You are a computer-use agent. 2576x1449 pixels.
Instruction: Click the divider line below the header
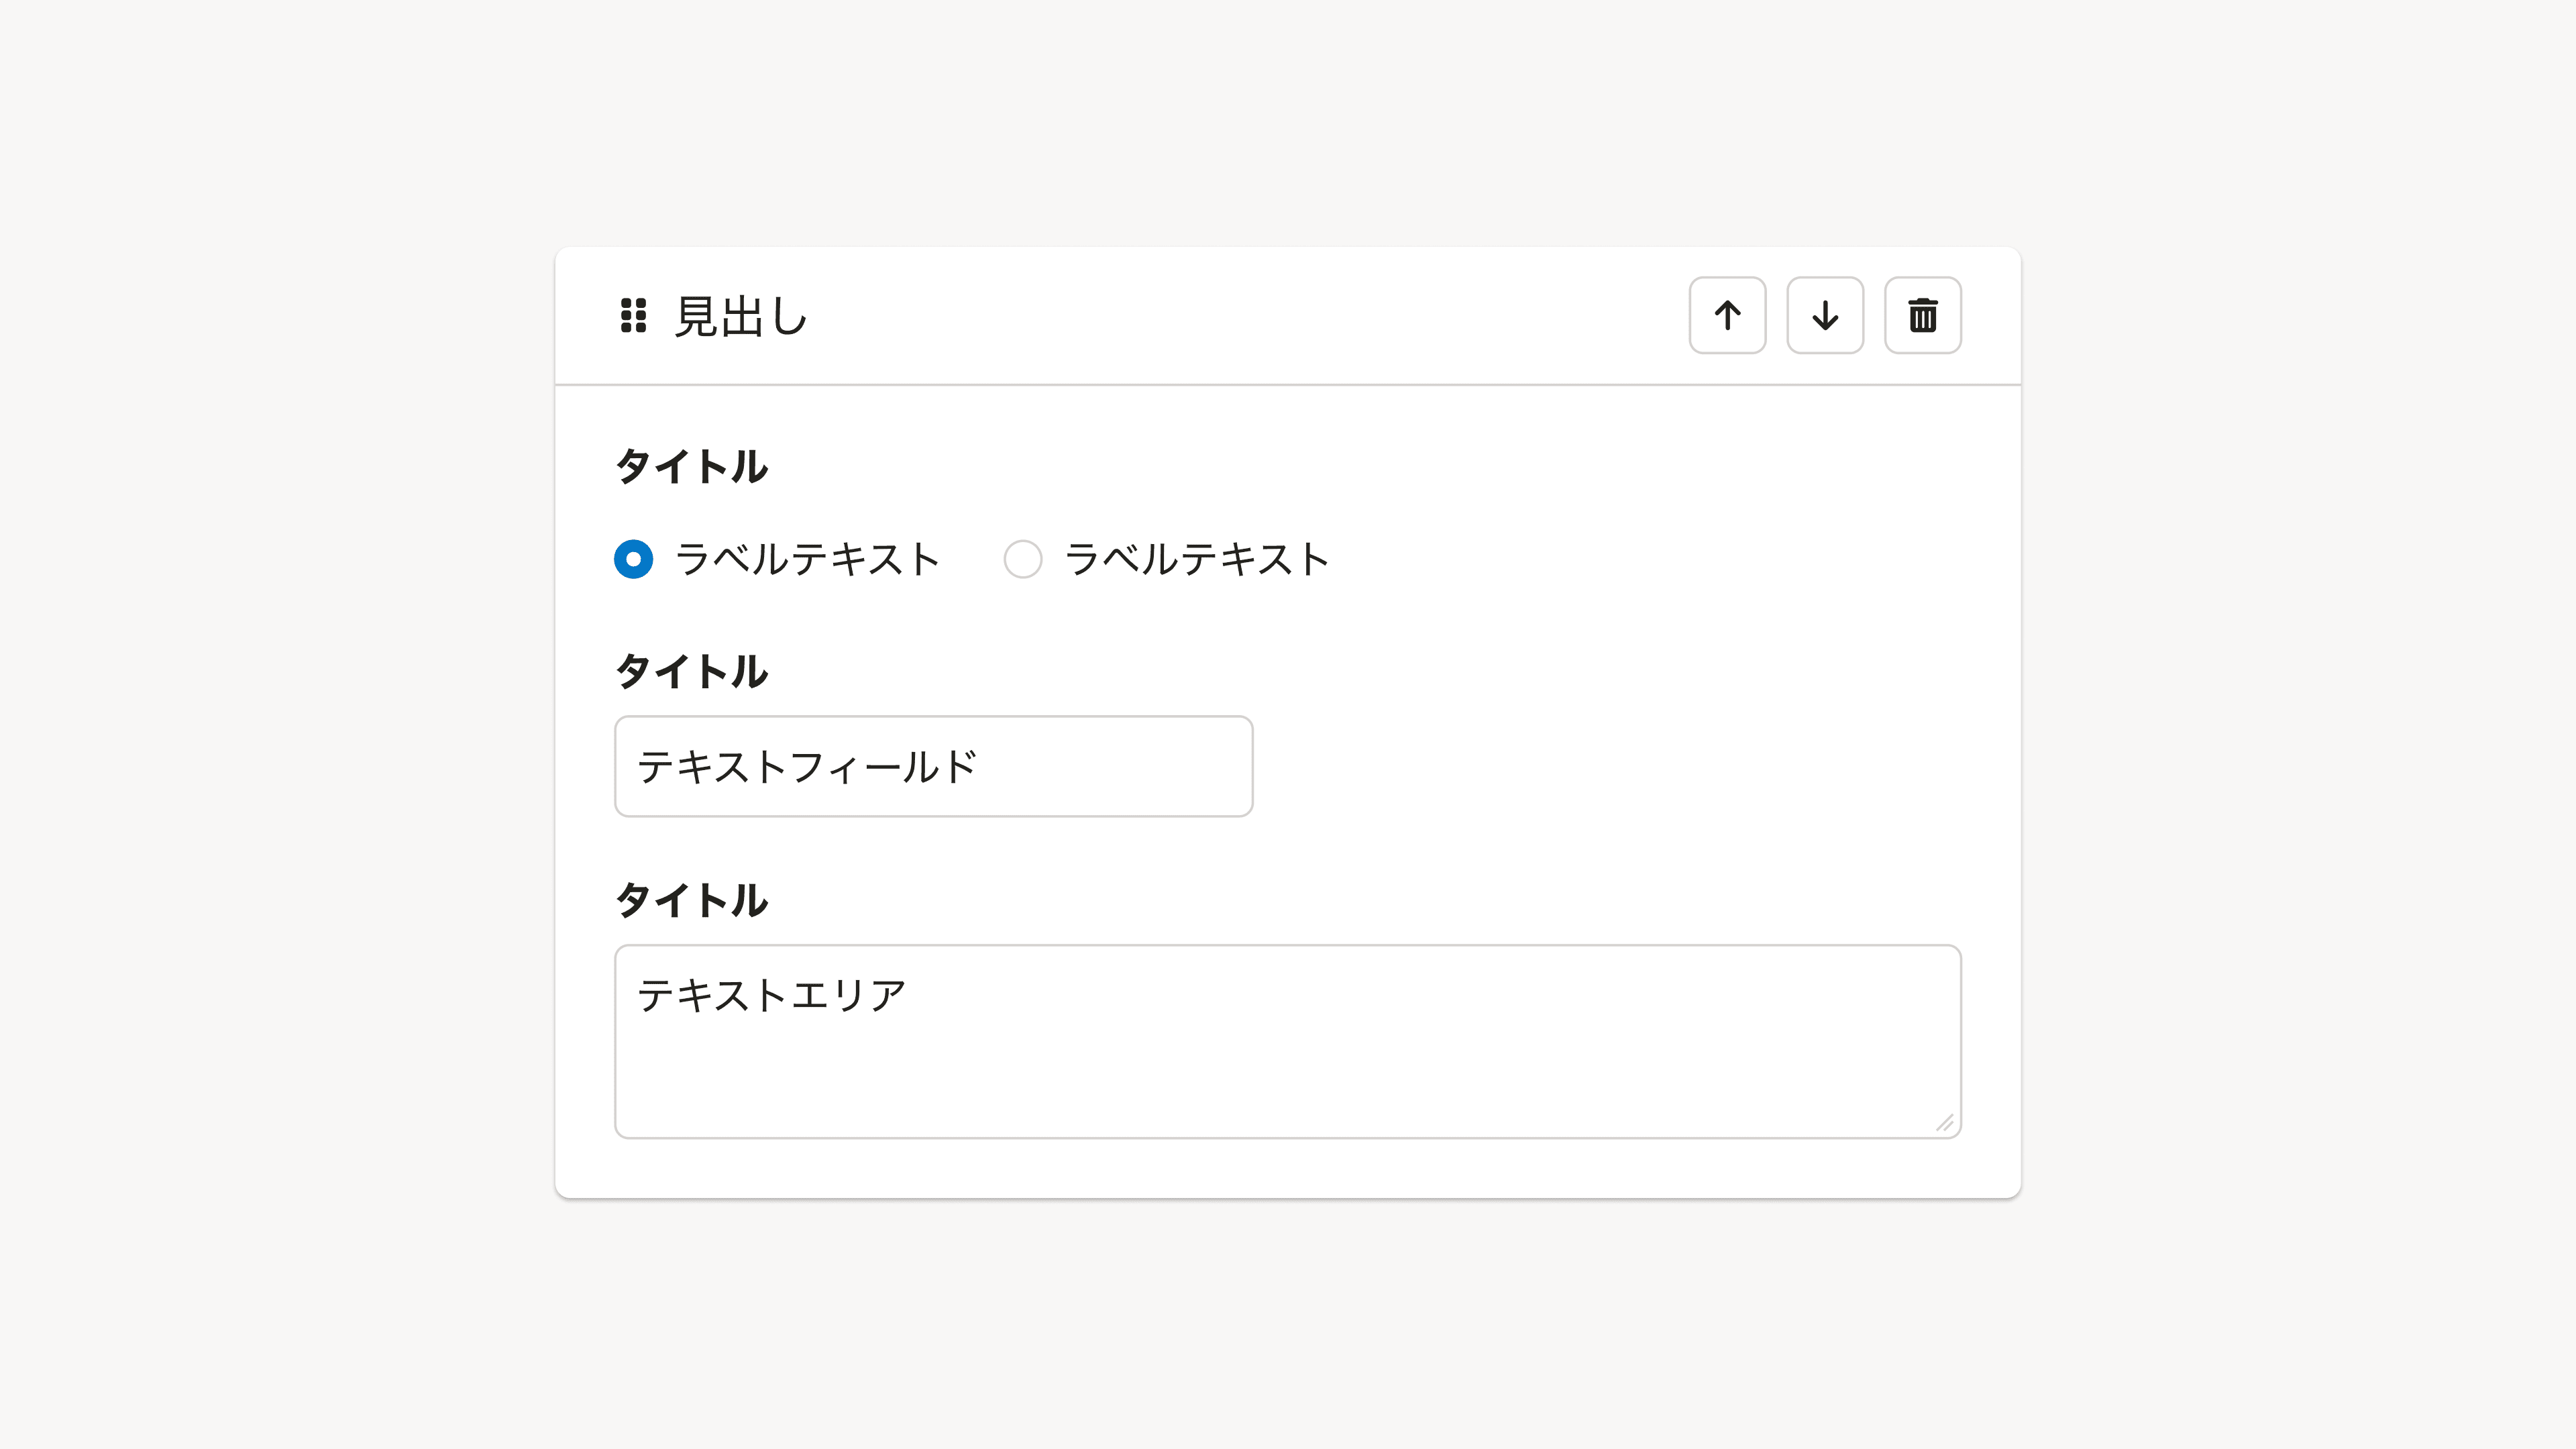point(1287,384)
